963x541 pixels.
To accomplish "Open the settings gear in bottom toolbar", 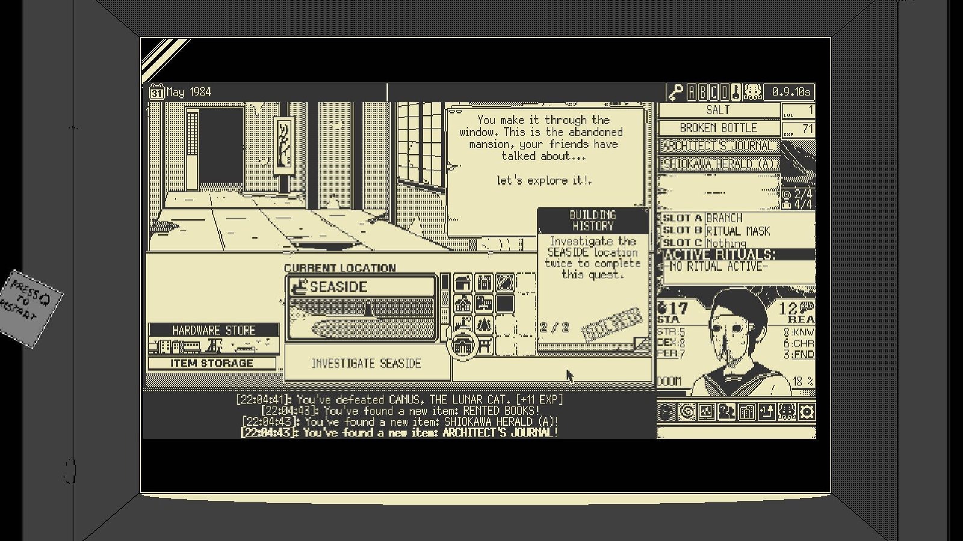I will (807, 412).
